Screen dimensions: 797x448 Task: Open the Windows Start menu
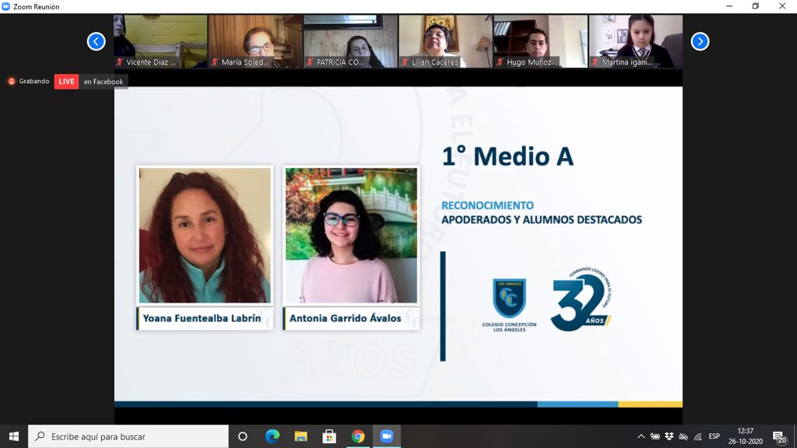(13, 436)
